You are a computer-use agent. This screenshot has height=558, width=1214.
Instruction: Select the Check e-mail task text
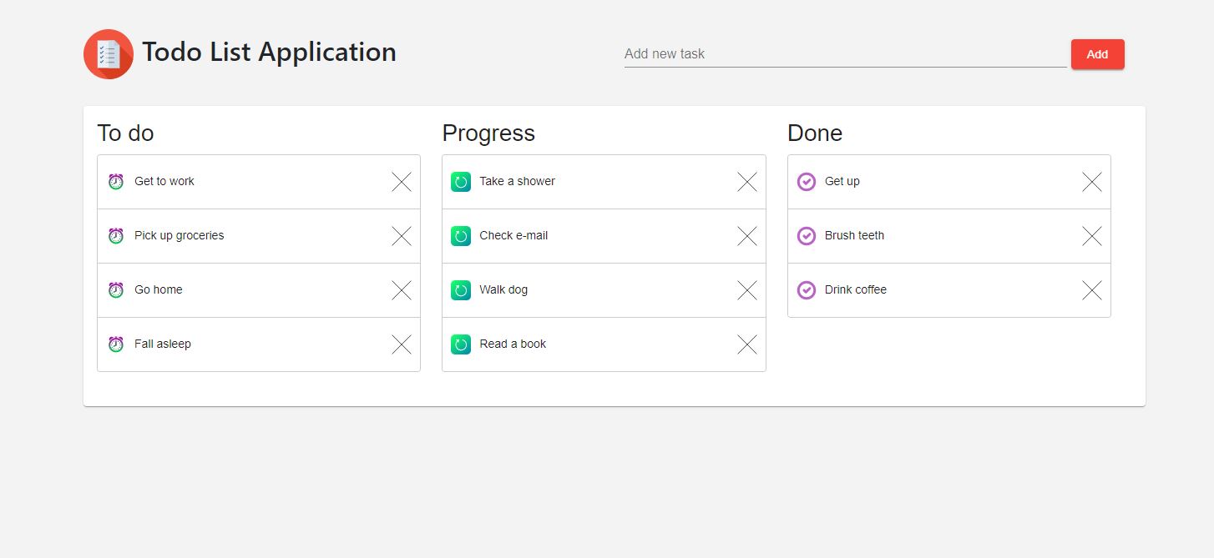pyautogui.click(x=514, y=235)
